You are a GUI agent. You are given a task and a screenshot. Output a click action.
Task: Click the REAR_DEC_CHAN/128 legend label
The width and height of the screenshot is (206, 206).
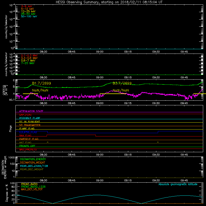[x=34, y=166]
